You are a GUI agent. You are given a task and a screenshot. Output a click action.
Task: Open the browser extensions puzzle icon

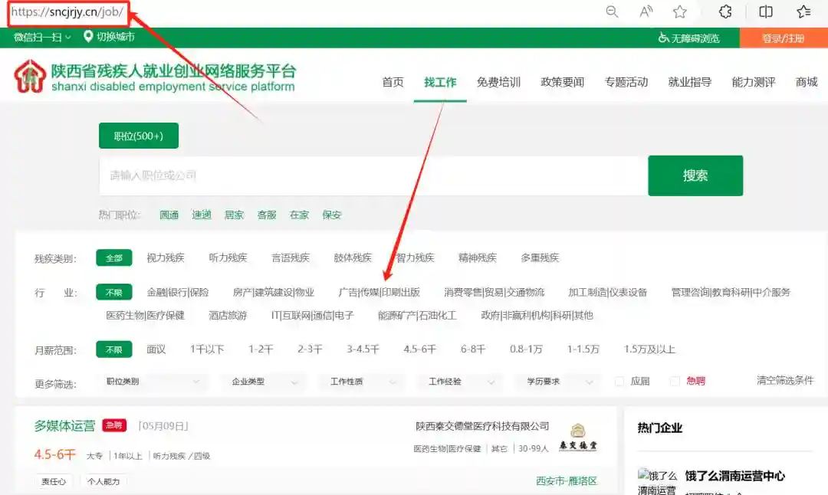[725, 11]
